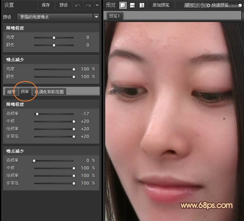This screenshot has height=221, width=244.
Task: Click the undo arrow icon
Action: (x=78, y=5)
